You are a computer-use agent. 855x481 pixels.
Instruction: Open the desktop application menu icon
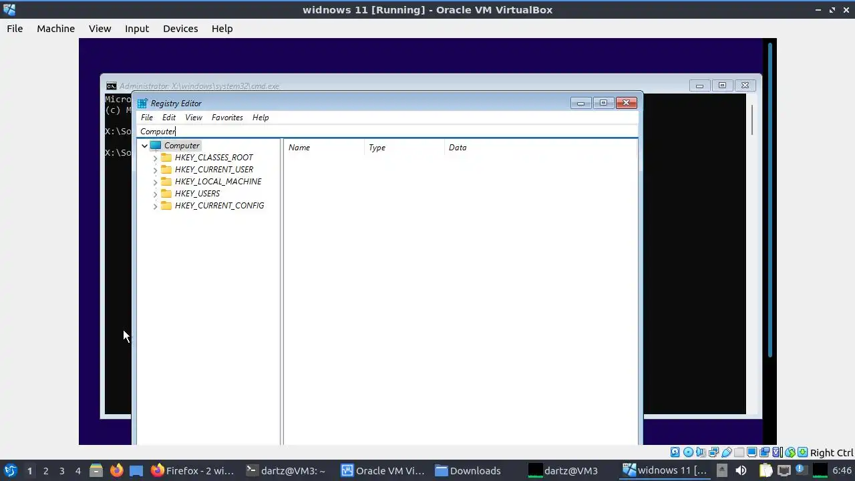(x=10, y=470)
